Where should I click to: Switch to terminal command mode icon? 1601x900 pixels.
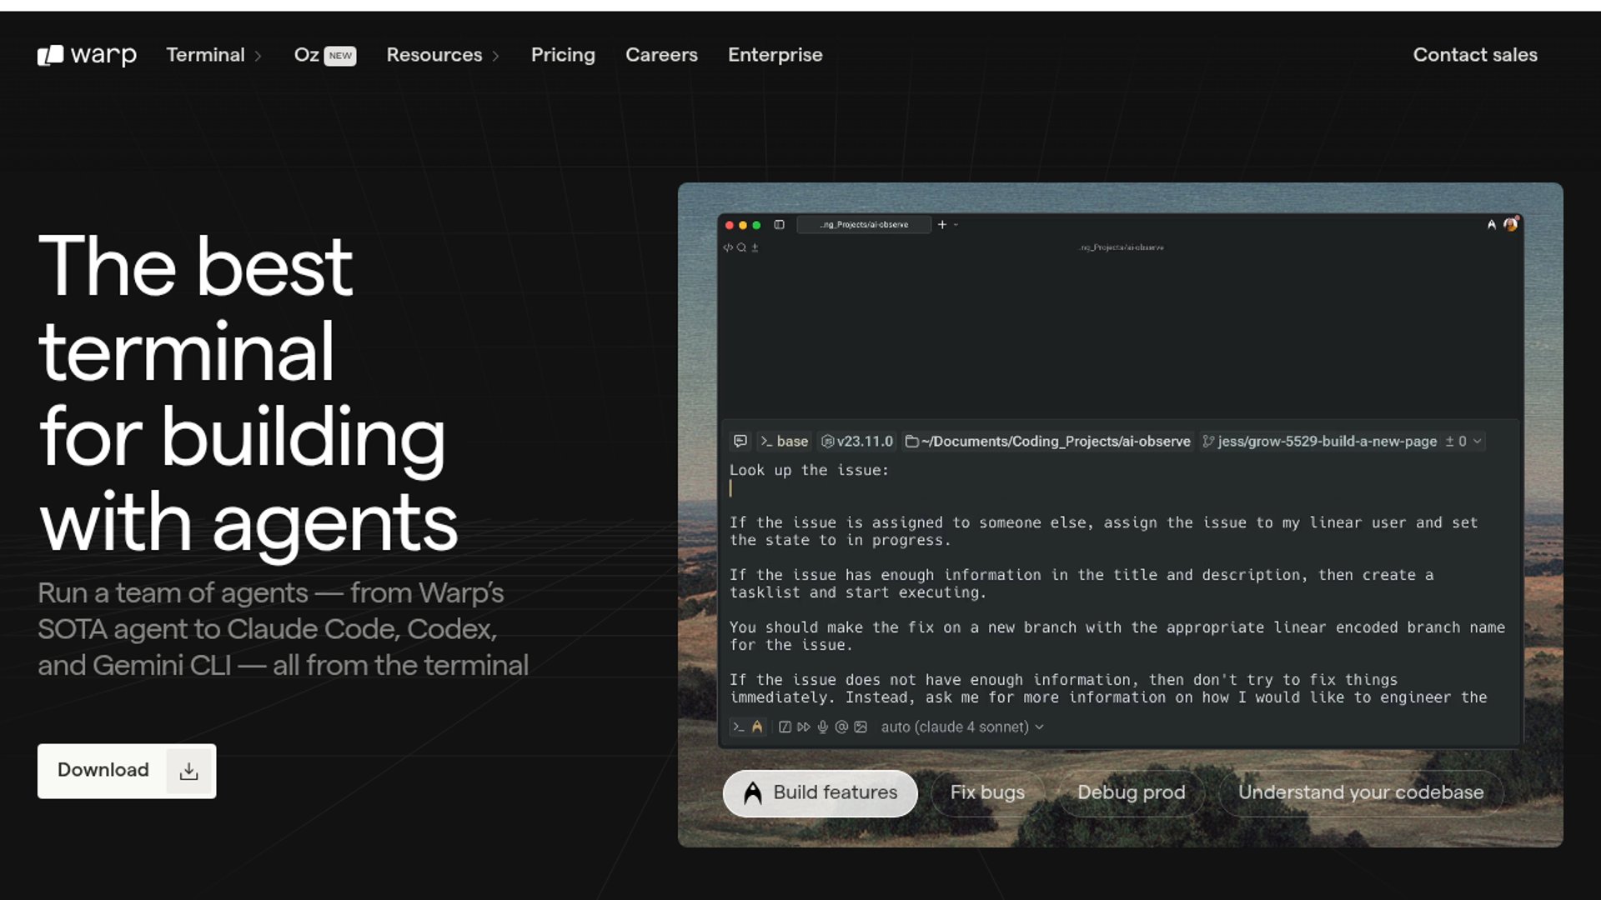pyautogui.click(x=738, y=727)
